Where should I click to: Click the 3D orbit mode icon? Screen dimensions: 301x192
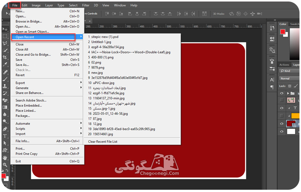pos(232,14)
